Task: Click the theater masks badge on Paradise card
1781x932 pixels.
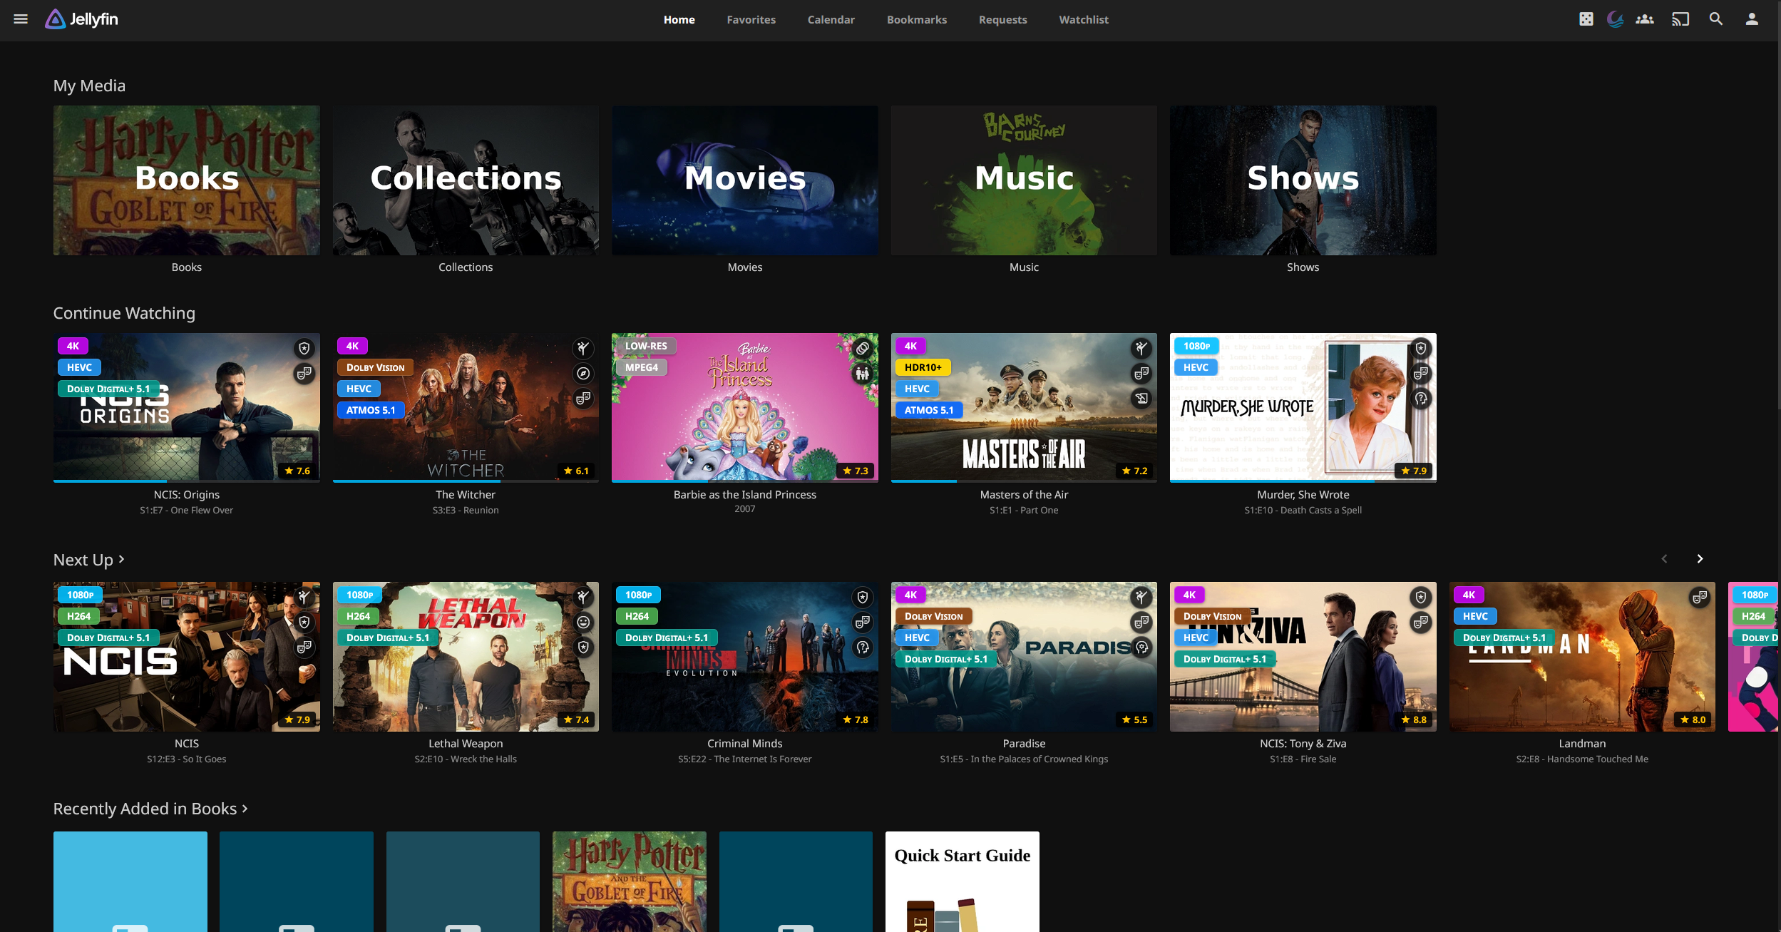Action: click(x=1141, y=622)
